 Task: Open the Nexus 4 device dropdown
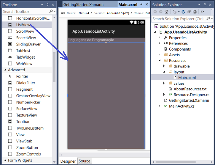[x=85, y=13]
